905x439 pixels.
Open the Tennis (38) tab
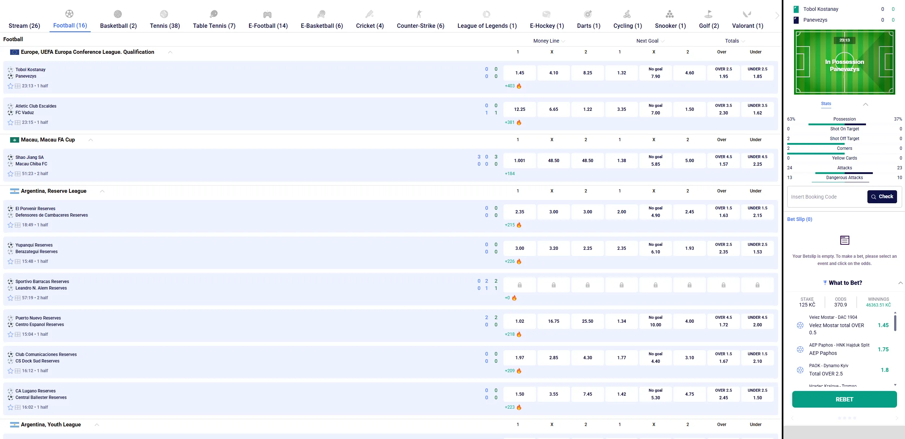(165, 26)
